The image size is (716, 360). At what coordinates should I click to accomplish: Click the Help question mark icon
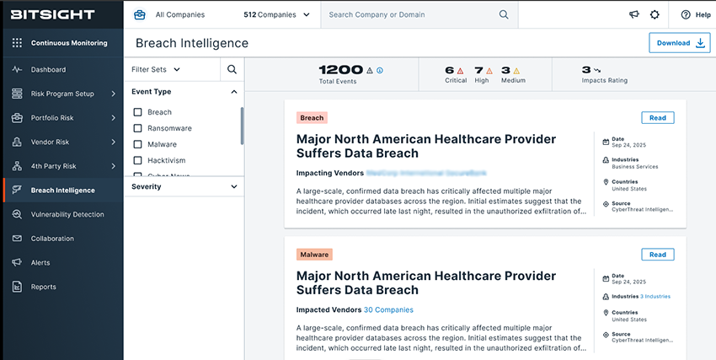click(x=686, y=14)
